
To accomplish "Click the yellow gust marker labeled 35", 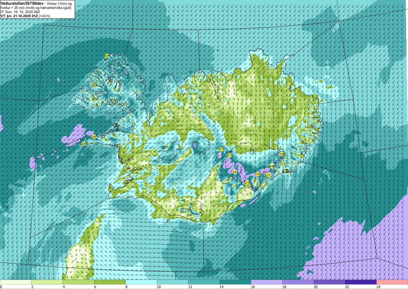I will coord(258,174).
